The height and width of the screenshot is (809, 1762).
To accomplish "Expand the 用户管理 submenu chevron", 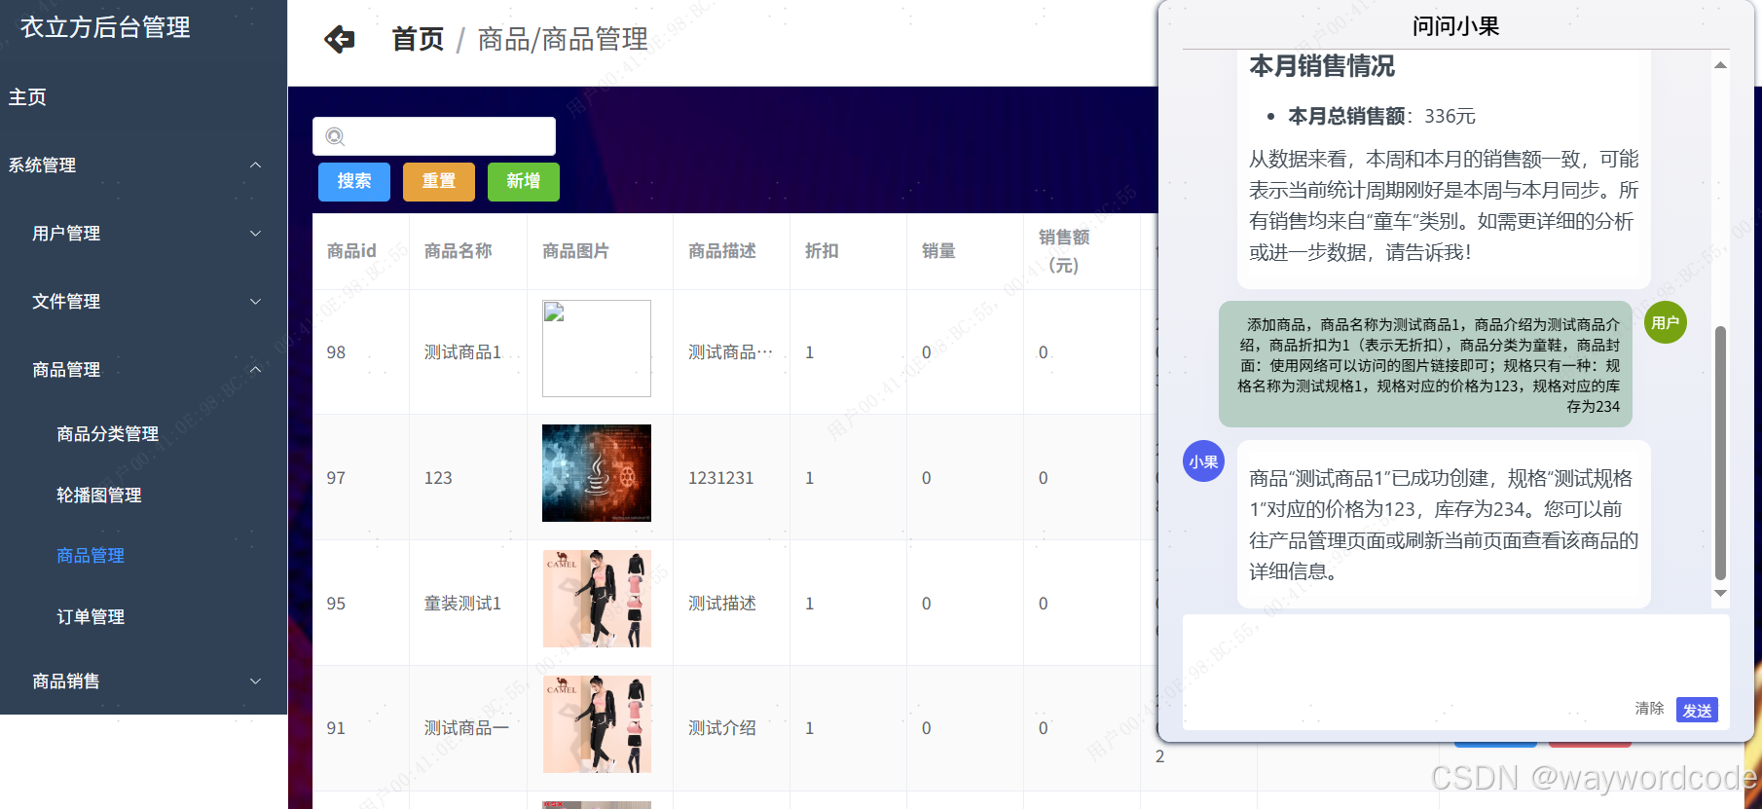I will click(255, 234).
